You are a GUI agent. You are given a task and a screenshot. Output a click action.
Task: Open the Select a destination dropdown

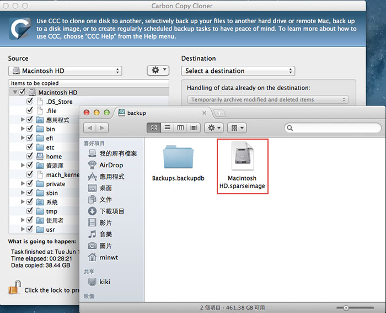pyautogui.click(x=238, y=71)
